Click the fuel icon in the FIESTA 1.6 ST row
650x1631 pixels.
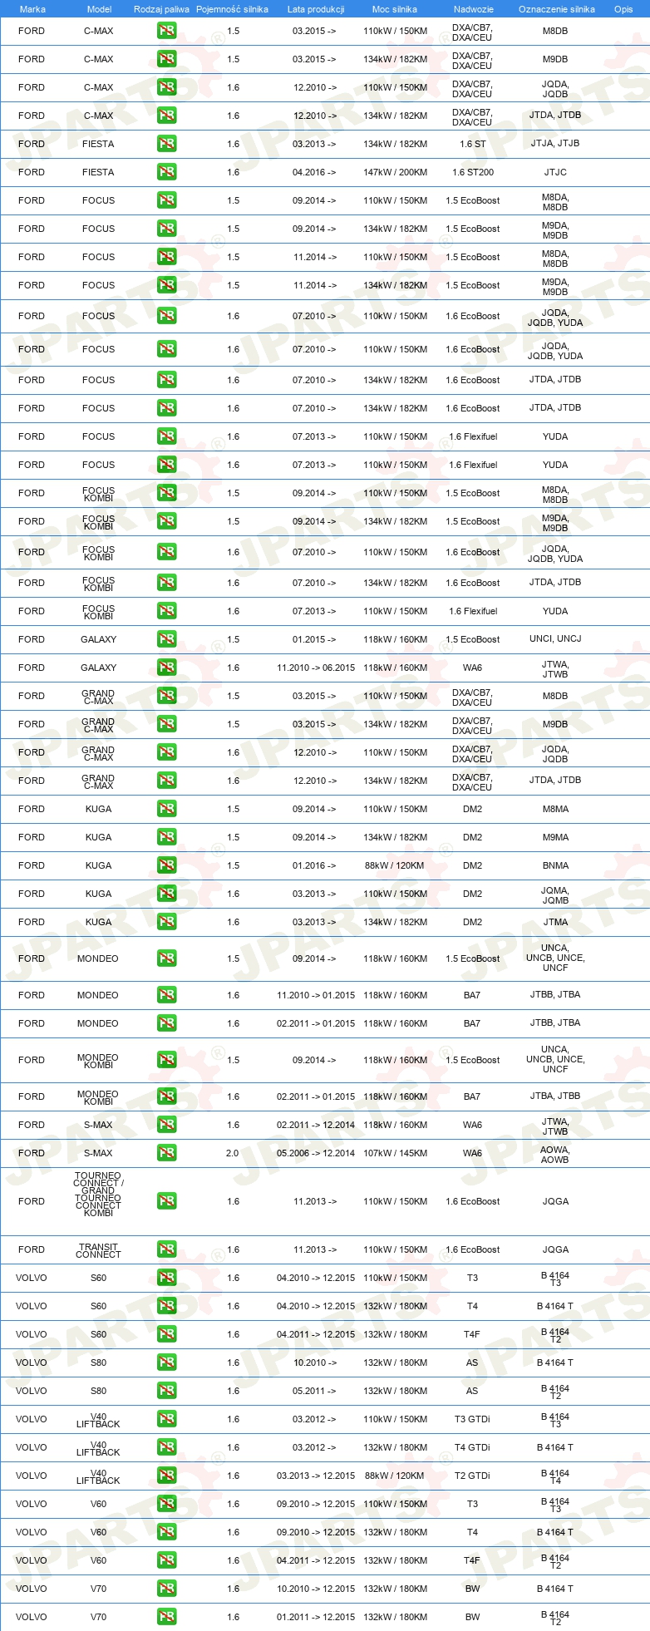pyautogui.click(x=166, y=144)
